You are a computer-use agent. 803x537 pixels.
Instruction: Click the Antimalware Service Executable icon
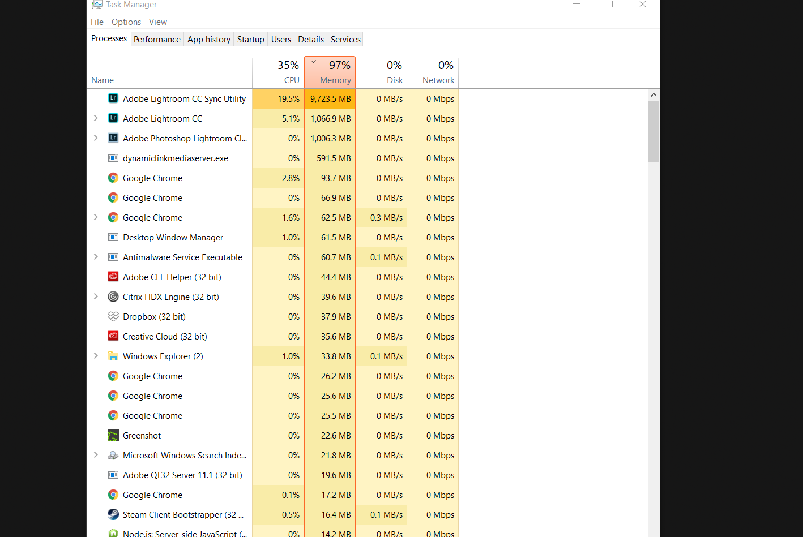[113, 257]
